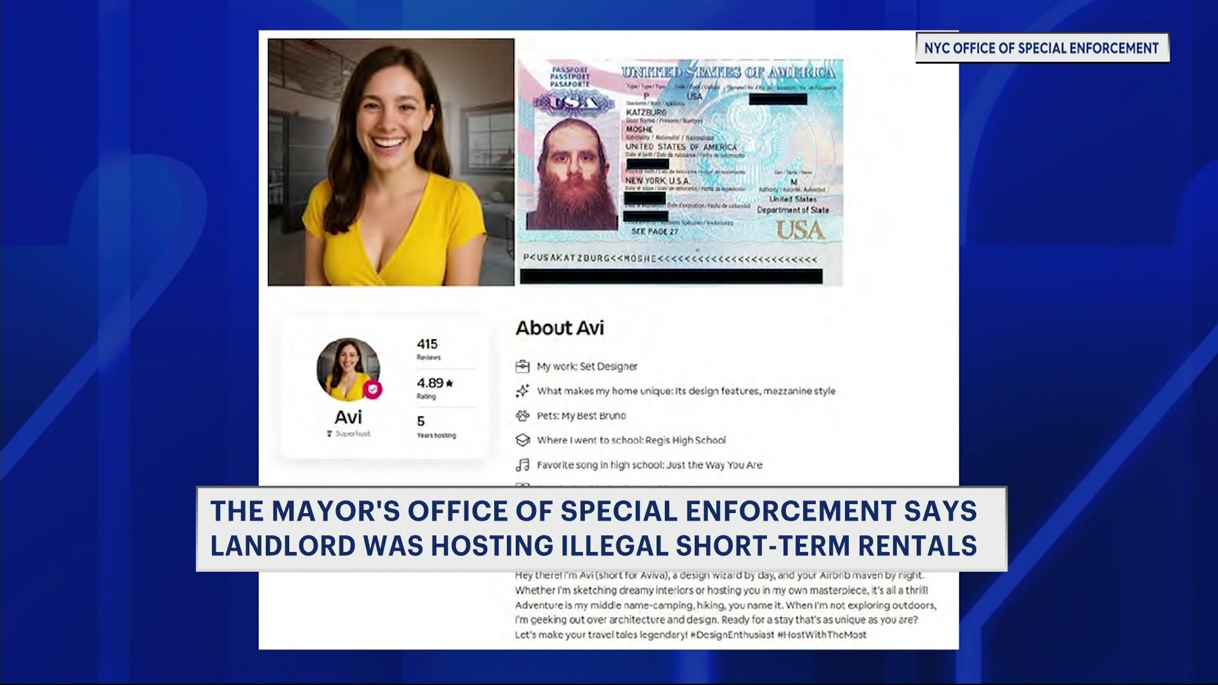1218x685 pixels.
Task: Click the #HostWithTheMost hashtag
Action: click(x=822, y=634)
